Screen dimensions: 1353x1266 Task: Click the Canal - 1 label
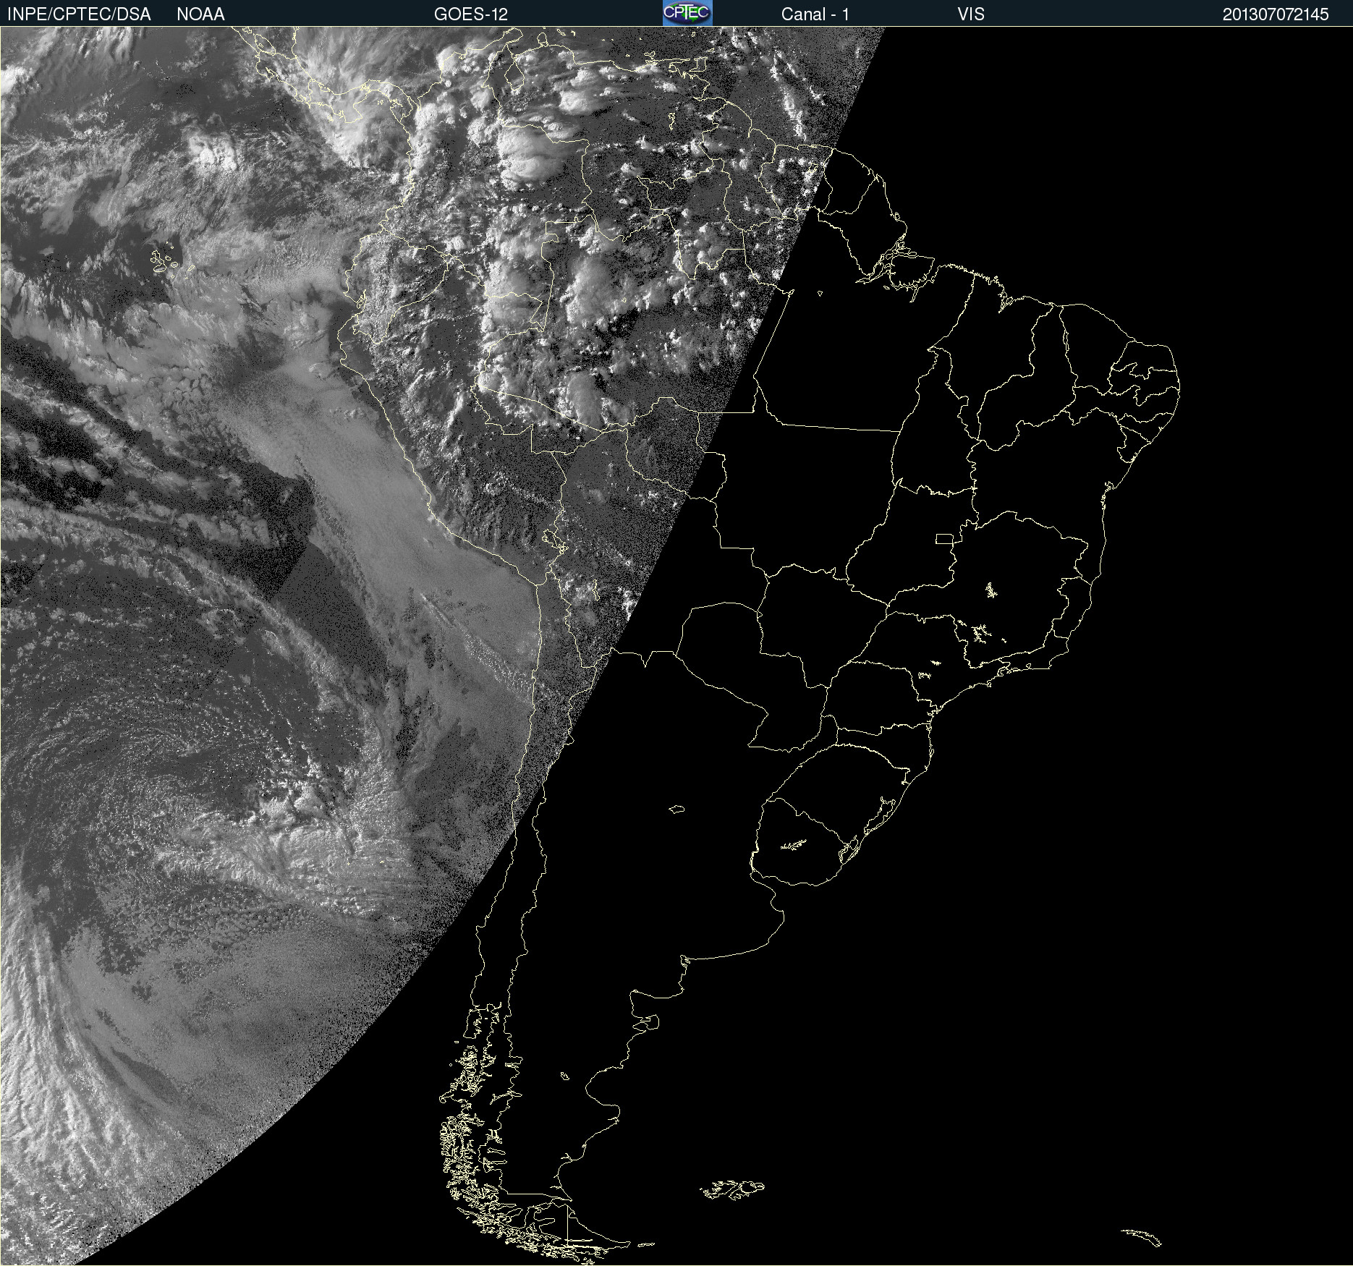point(815,14)
